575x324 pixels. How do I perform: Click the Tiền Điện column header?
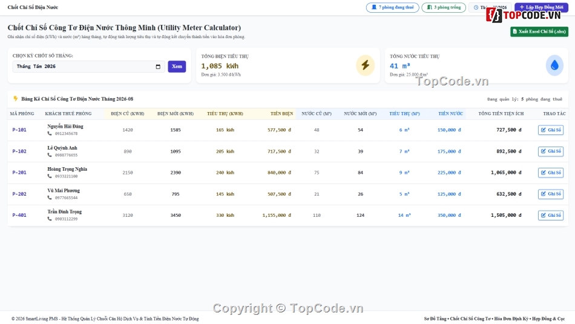(x=281, y=114)
